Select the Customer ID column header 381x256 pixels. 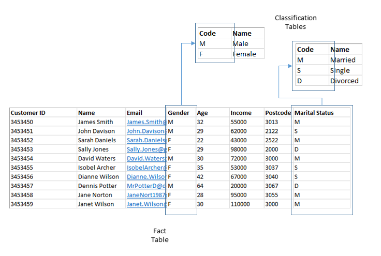click(x=28, y=113)
